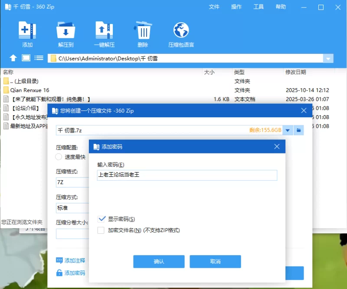The width and height of the screenshot is (347, 289).
Task: Switch to list view icon in navigation bar
Action: (x=39, y=58)
